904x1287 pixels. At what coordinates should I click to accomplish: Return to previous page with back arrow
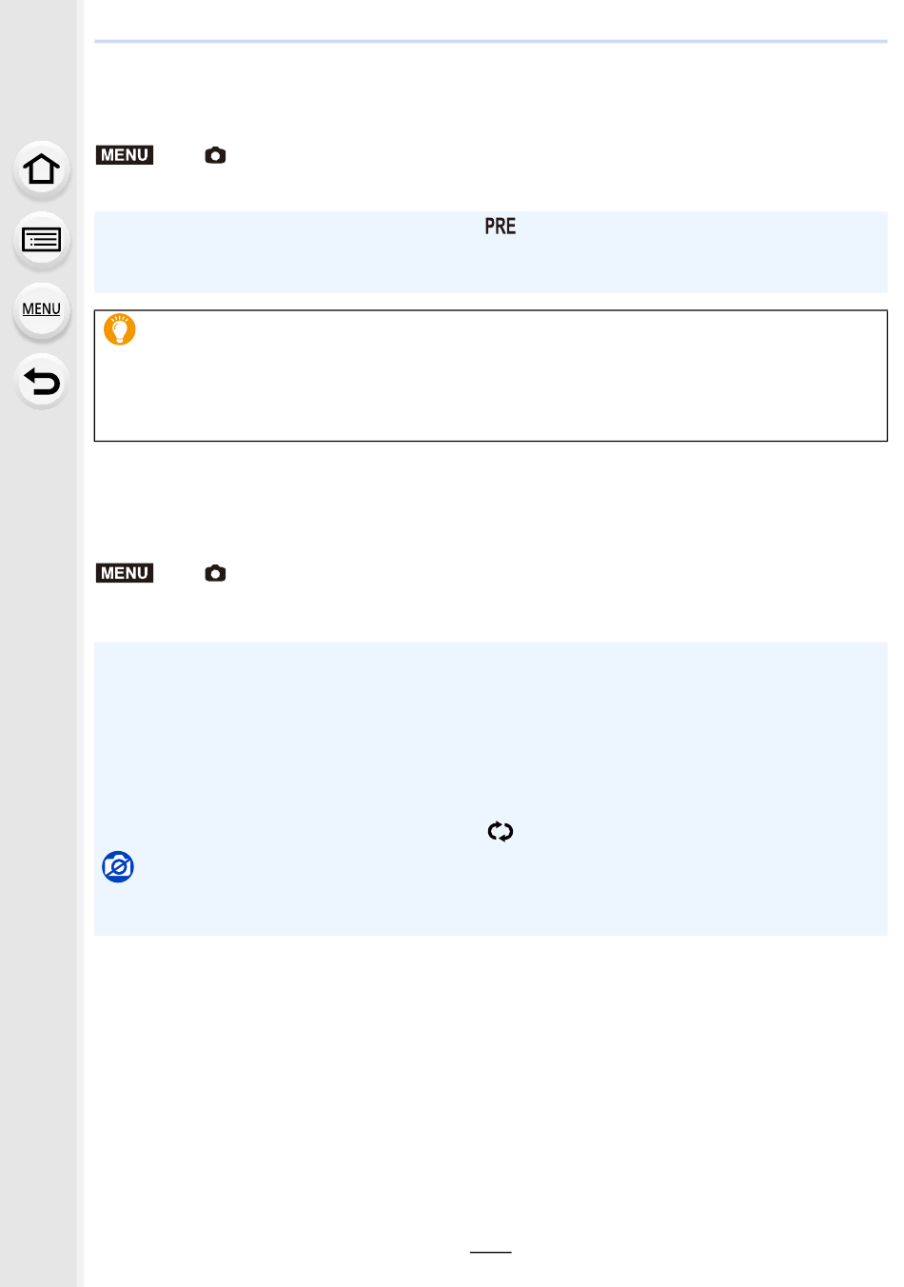pos(41,382)
